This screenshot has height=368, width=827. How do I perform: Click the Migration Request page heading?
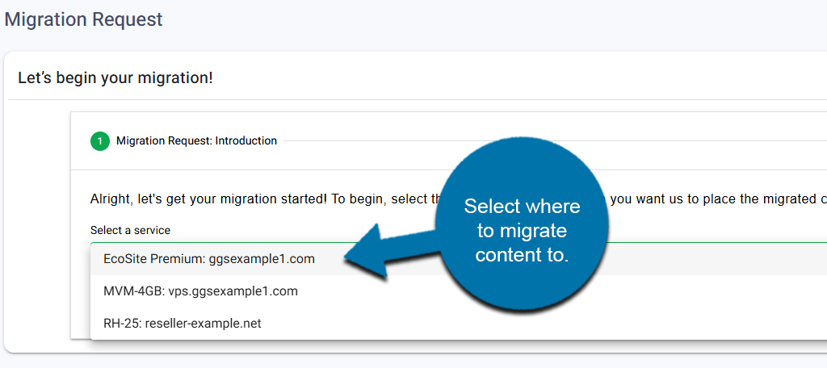pos(83,19)
